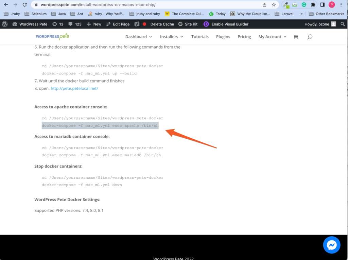Click the WordPress logo in admin bar
The width and height of the screenshot is (348, 260).
[x=5, y=24]
